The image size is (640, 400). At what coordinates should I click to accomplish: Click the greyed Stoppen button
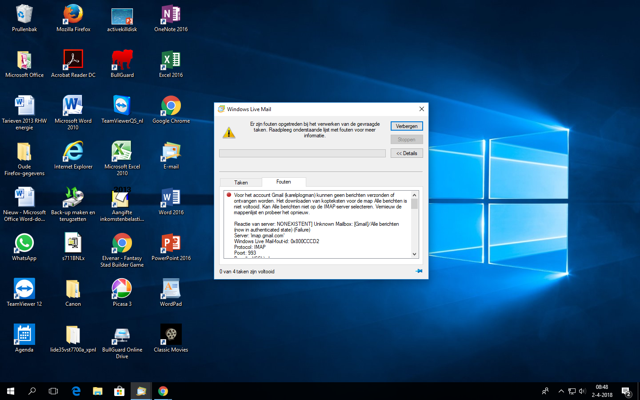point(407,140)
